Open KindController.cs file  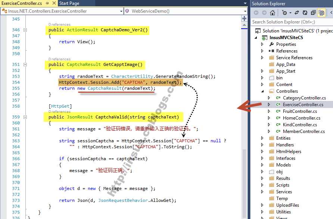(x=300, y=125)
